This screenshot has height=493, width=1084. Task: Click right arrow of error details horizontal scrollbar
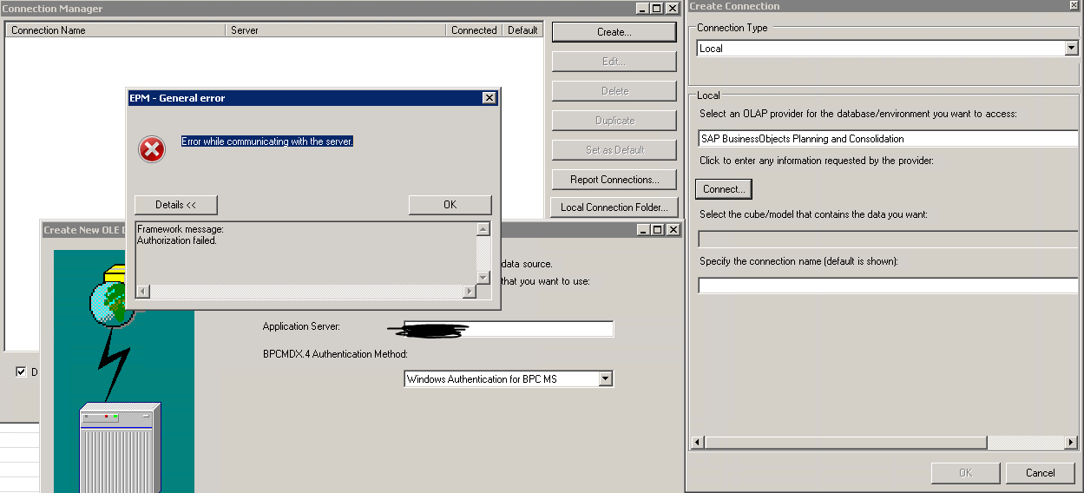(x=470, y=292)
